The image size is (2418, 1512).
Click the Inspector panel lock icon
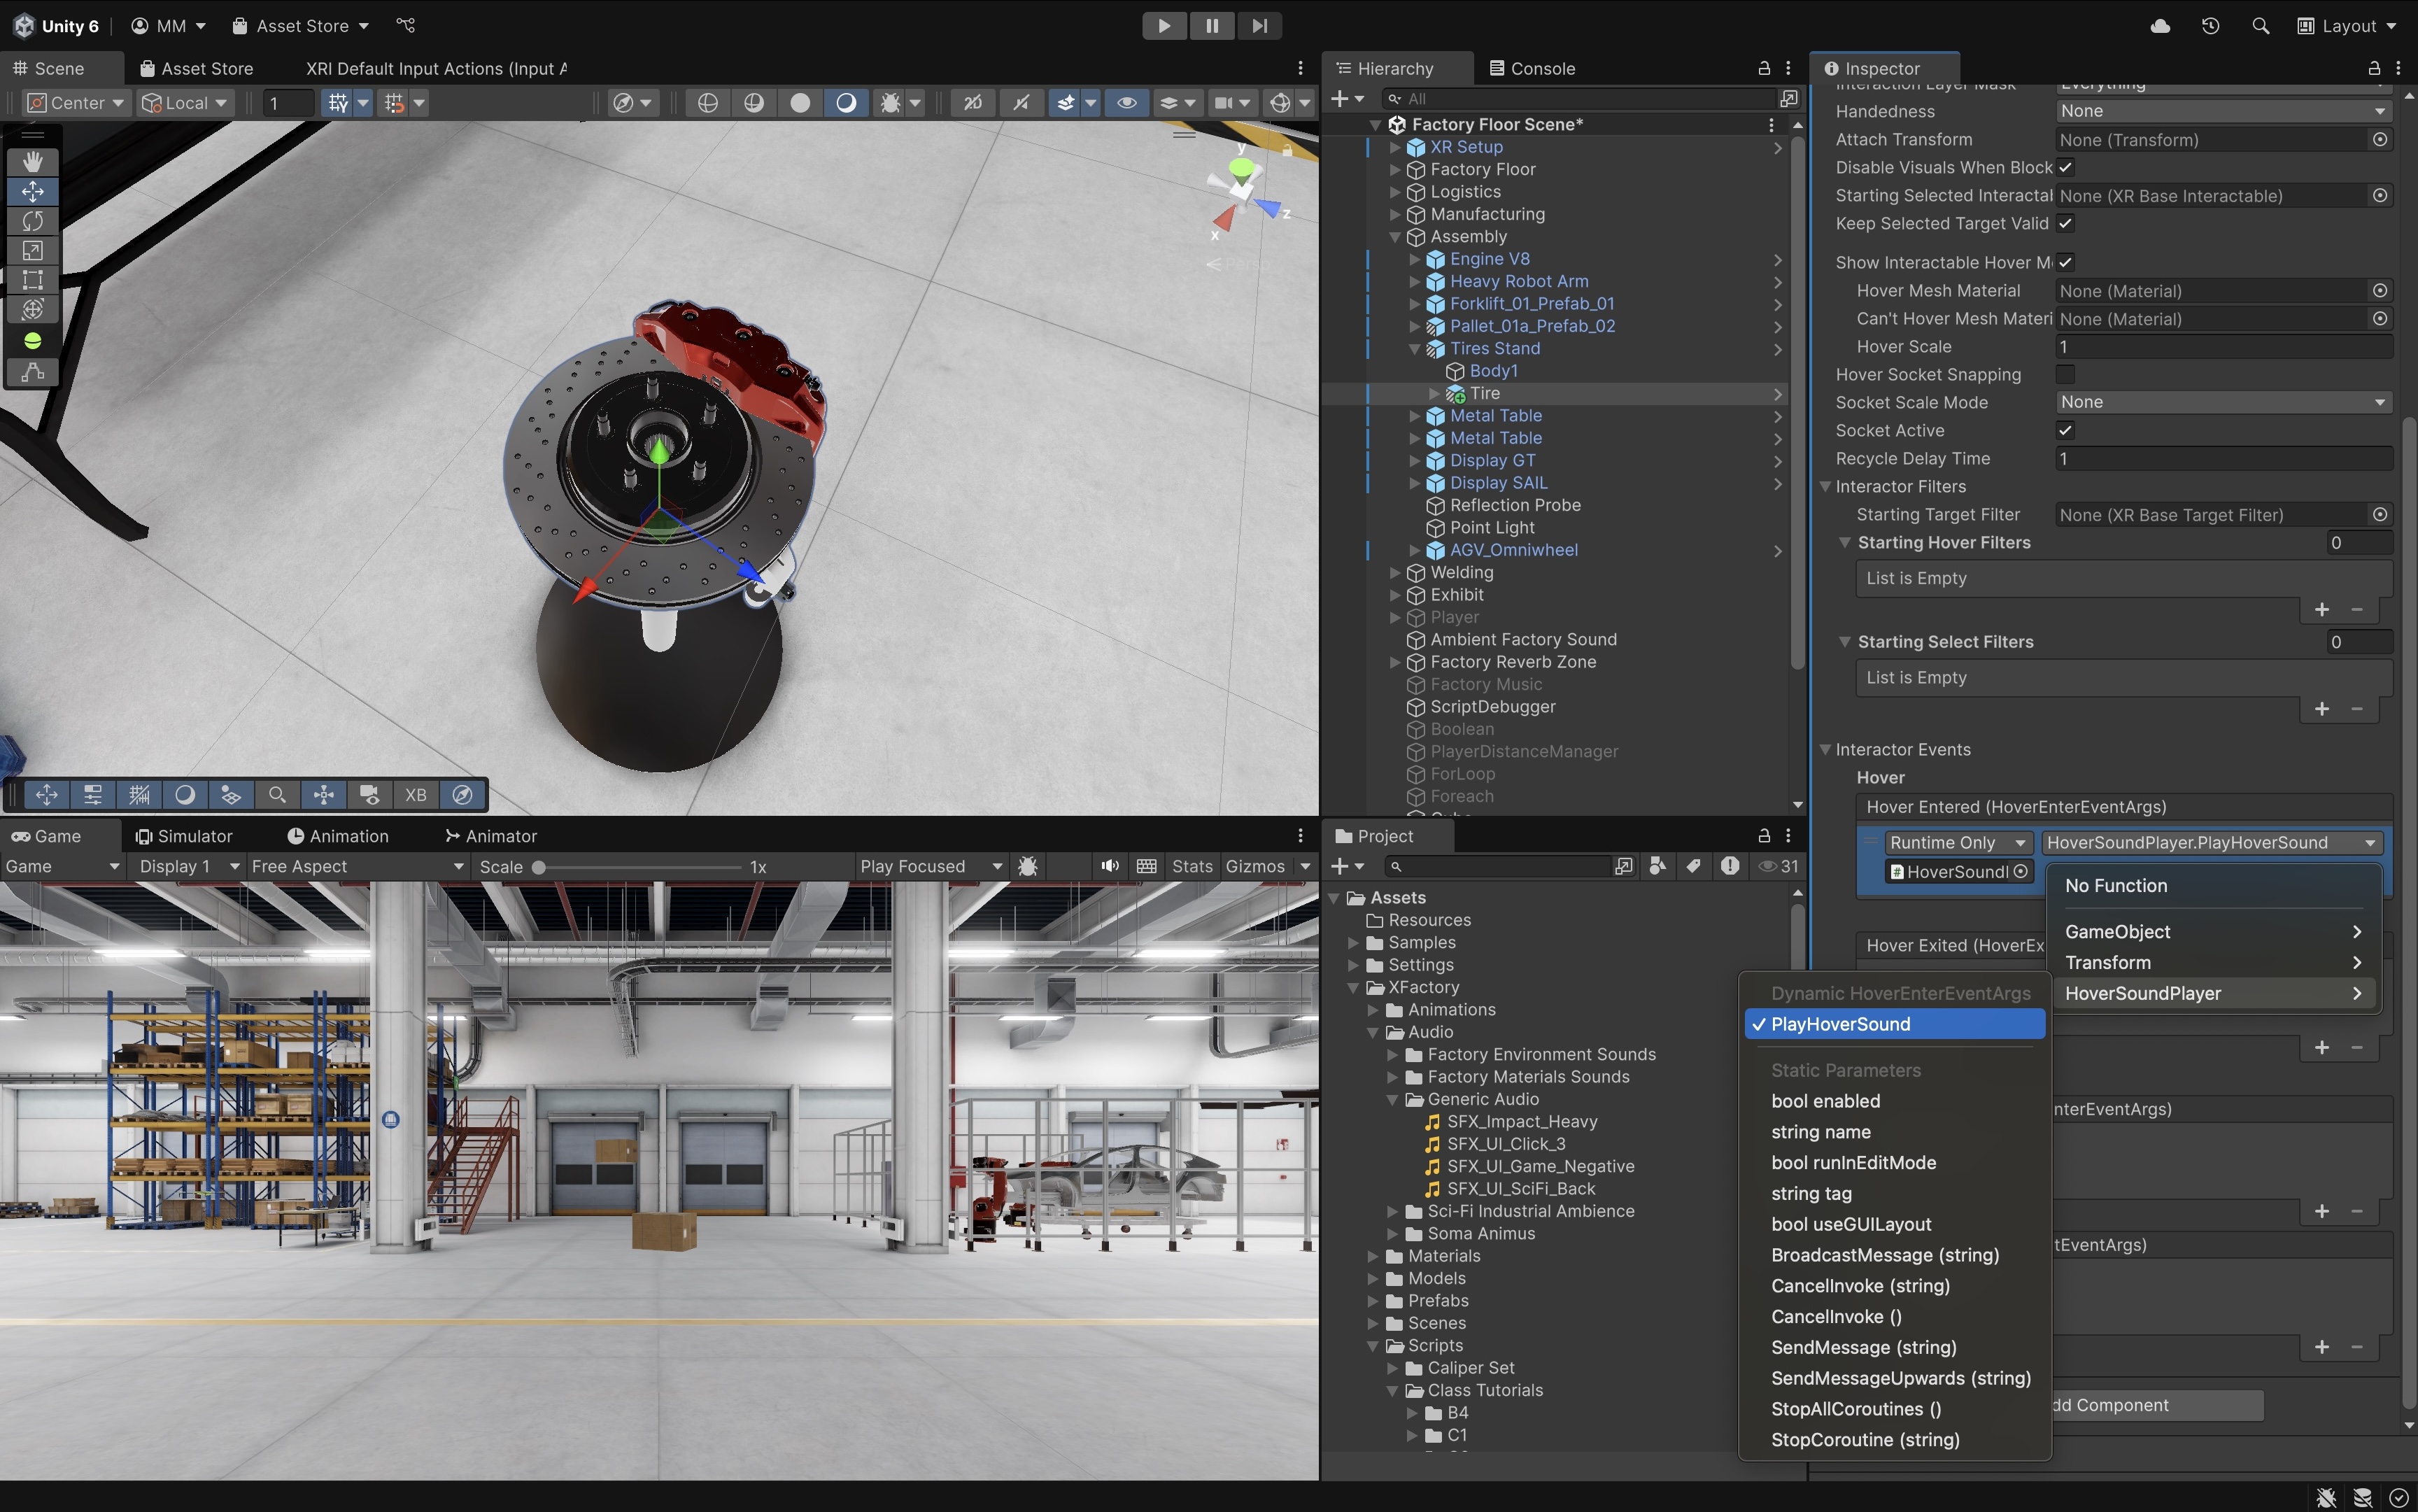click(x=2373, y=68)
